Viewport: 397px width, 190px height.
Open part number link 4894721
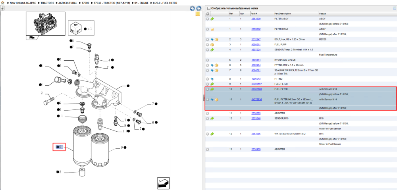[256, 70]
